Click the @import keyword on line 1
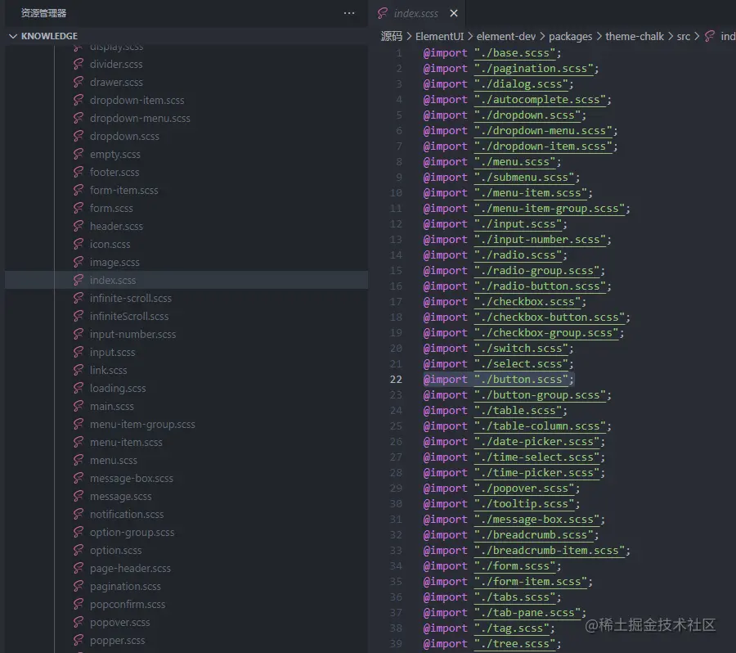Image resolution: width=736 pixels, height=653 pixels. pyautogui.click(x=445, y=53)
